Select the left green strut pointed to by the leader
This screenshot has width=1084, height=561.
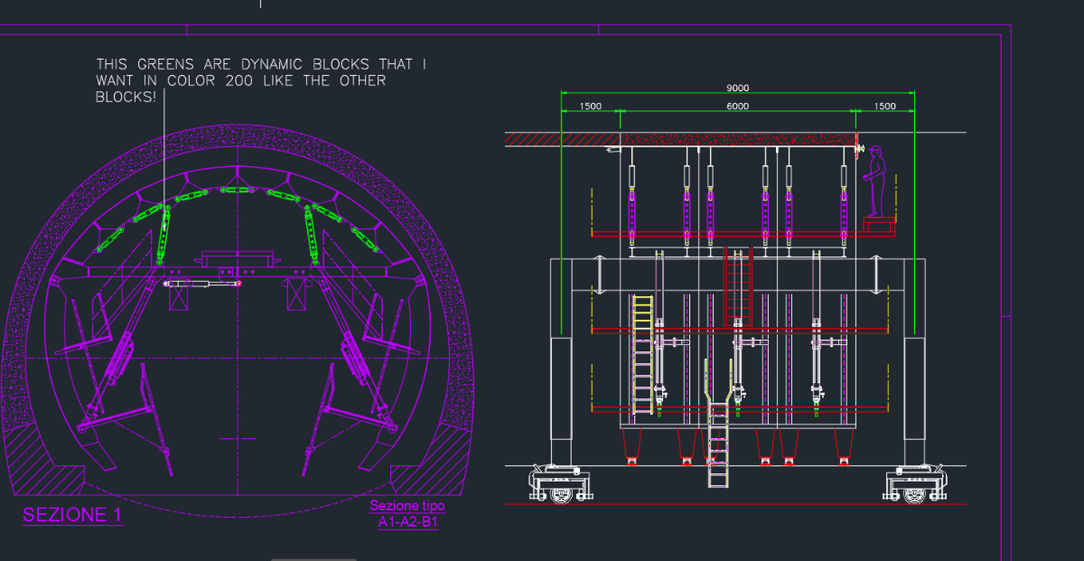tap(164, 233)
